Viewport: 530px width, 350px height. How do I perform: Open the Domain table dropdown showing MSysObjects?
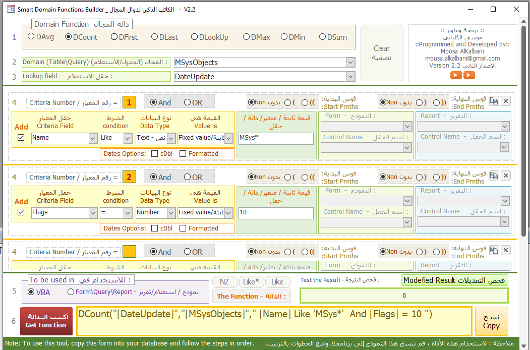coord(351,63)
